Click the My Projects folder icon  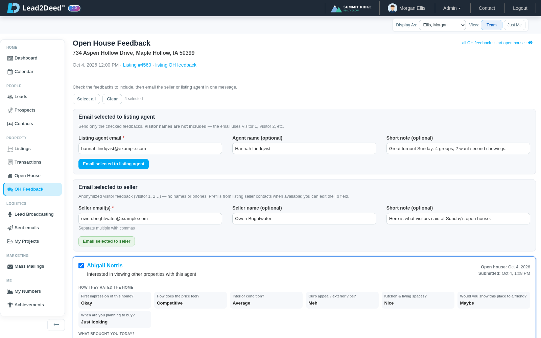[10, 241]
